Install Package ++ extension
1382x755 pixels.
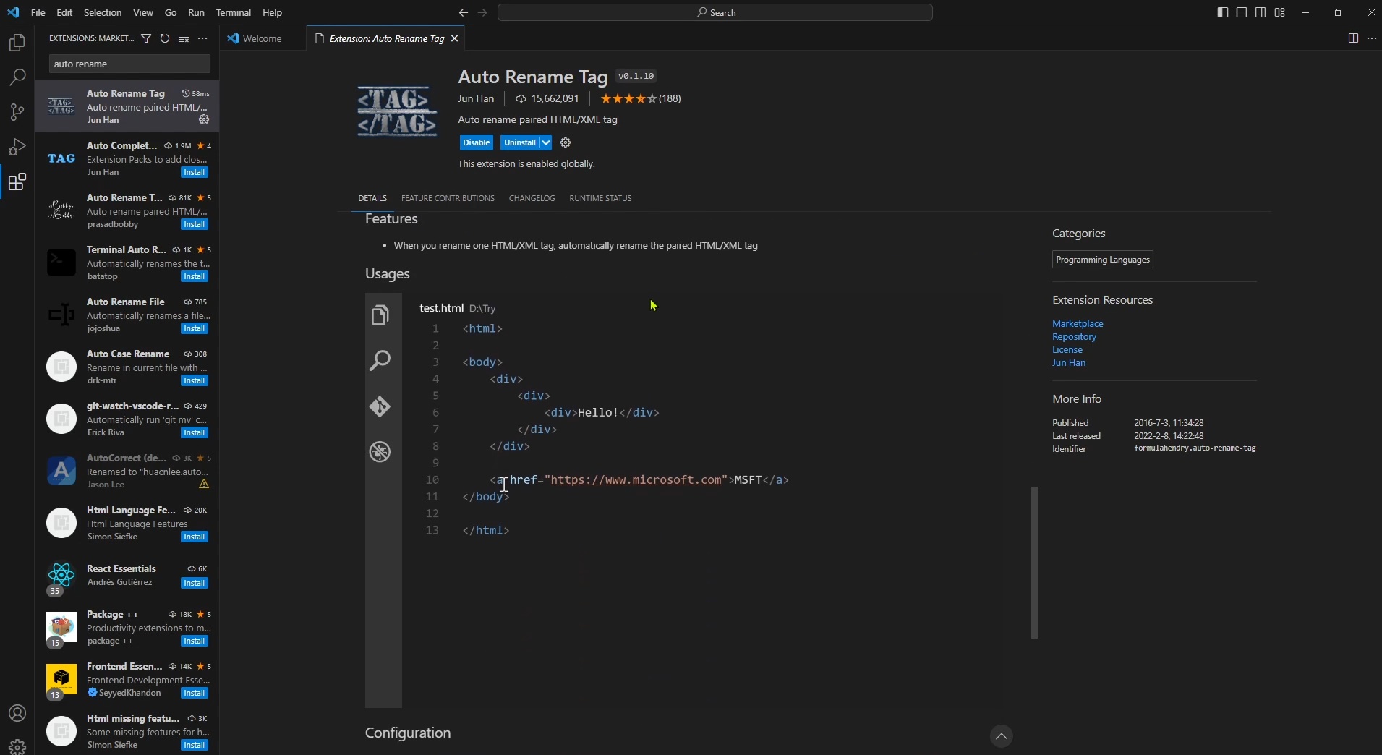195,641
